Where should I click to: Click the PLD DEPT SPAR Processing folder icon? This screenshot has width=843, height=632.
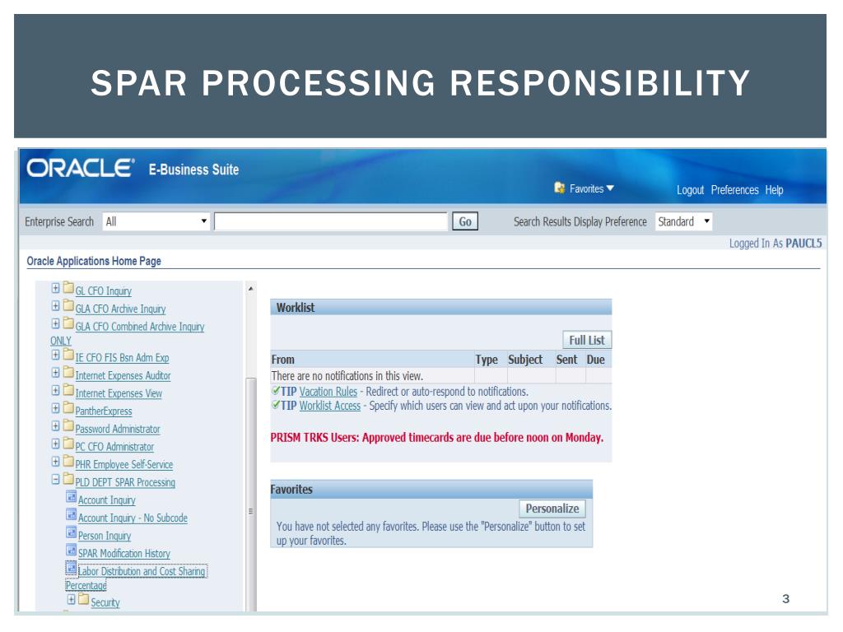tap(68, 478)
